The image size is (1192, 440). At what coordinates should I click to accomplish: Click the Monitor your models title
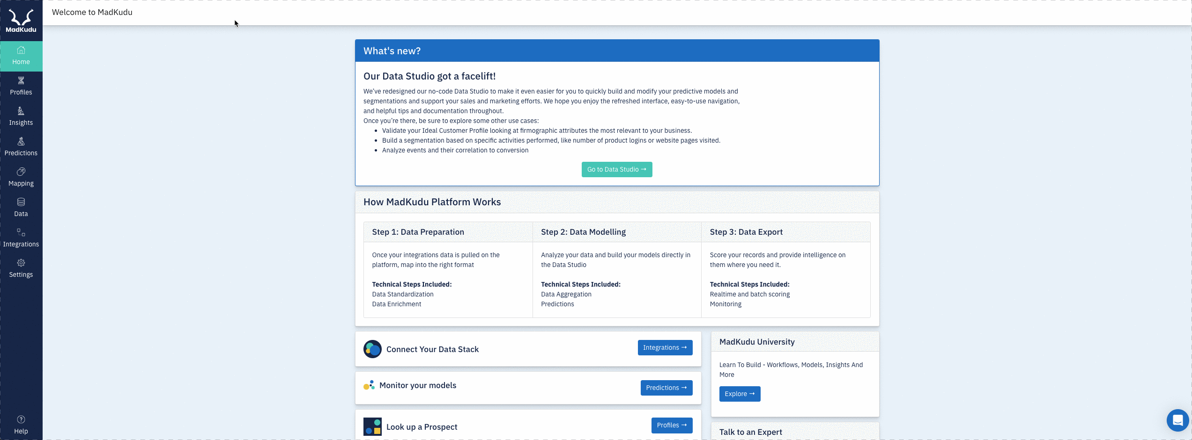pyautogui.click(x=418, y=385)
